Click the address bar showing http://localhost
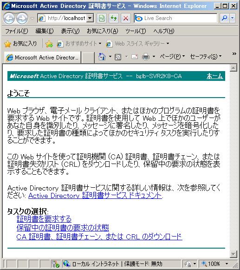This screenshot has height=270, width=240. 62,18
